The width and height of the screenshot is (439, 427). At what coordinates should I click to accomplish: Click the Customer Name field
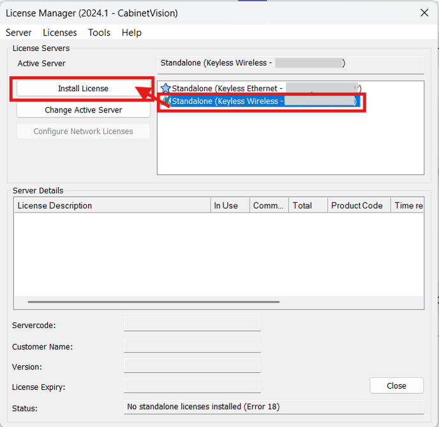[192, 347]
